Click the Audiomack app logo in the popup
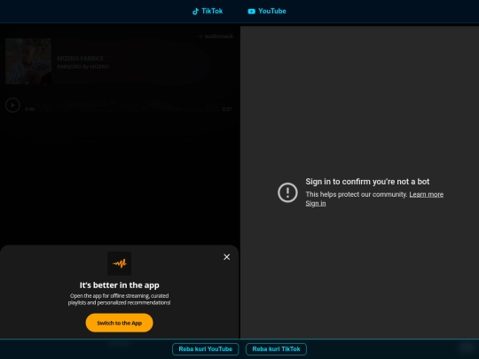Screen dimensions: 479x359 (x=120, y=263)
